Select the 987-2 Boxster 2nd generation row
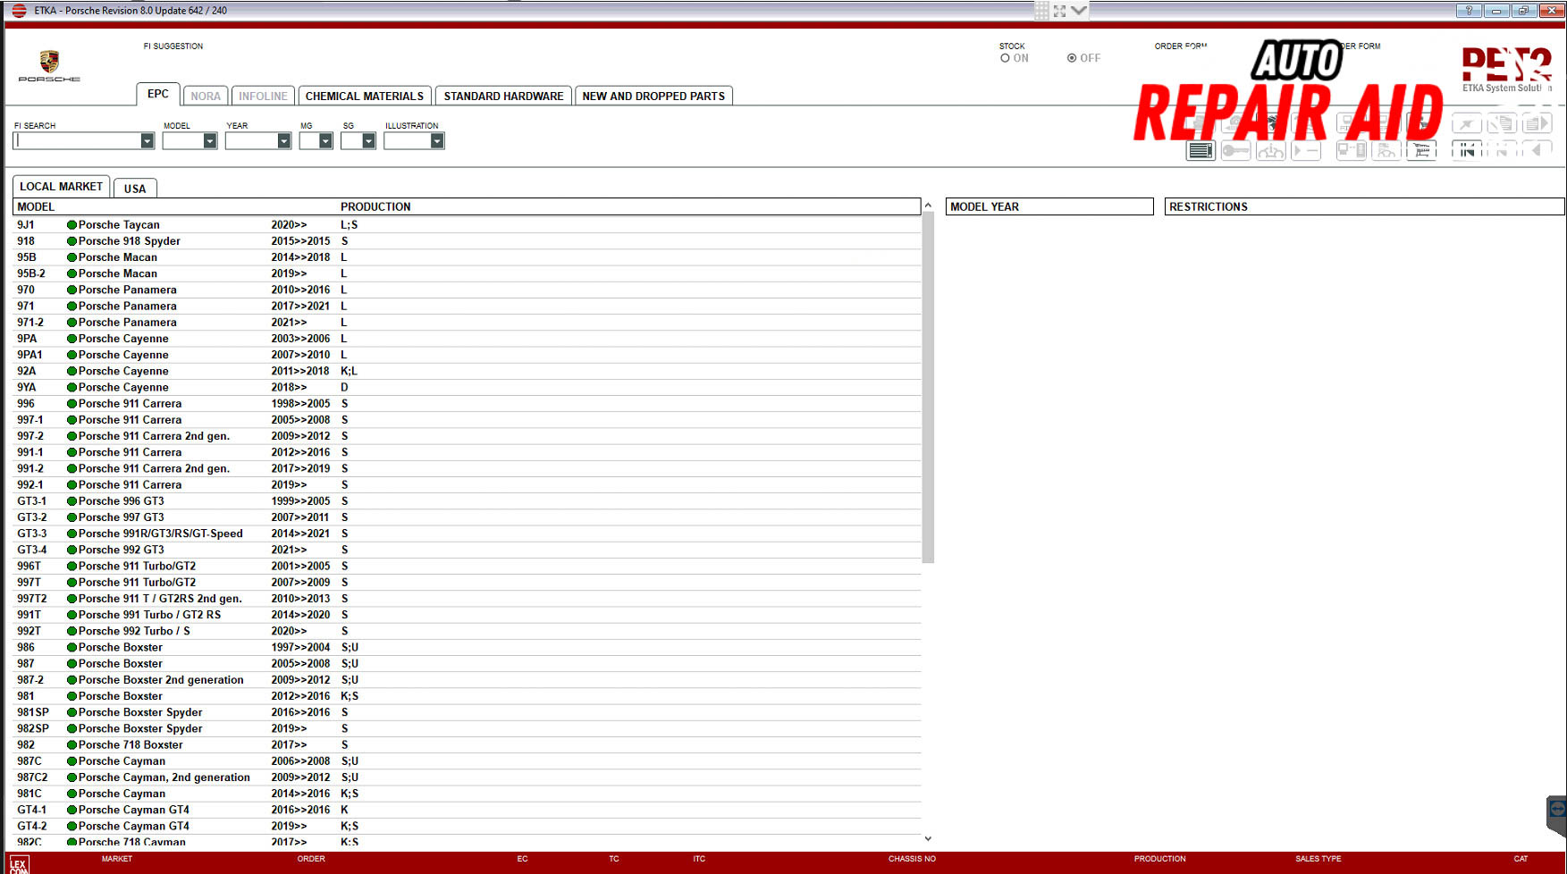 point(467,680)
